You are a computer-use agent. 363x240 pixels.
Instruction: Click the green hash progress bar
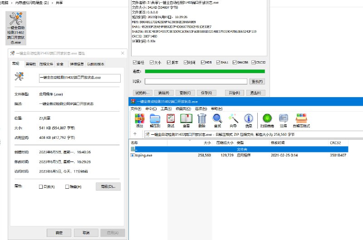click(204, 72)
